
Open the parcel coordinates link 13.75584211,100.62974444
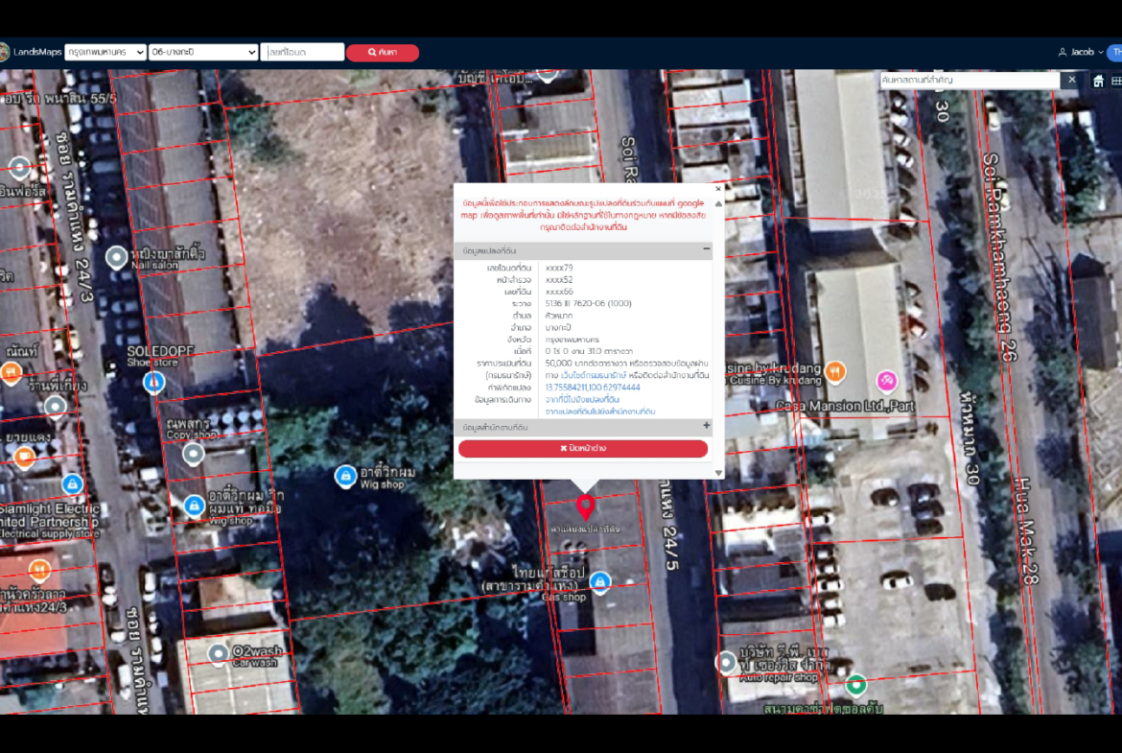pos(593,388)
